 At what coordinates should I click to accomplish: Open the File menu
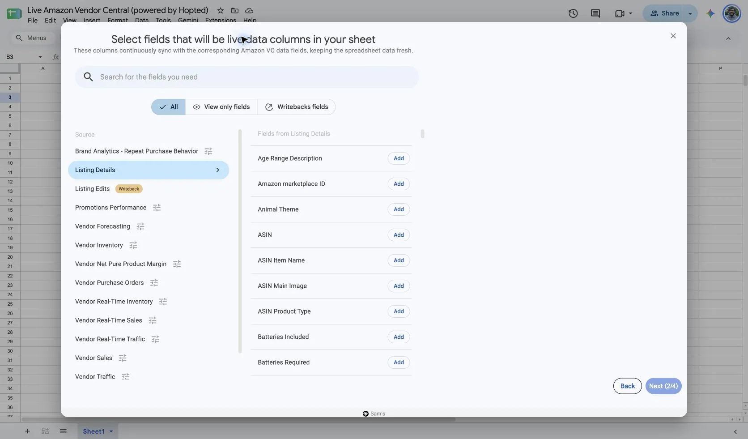[33, 20]
